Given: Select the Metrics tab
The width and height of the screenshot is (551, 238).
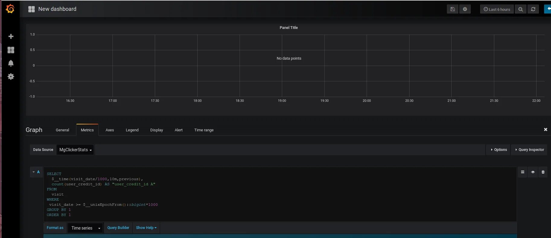Looking at the screenshot, I should 87,130.
